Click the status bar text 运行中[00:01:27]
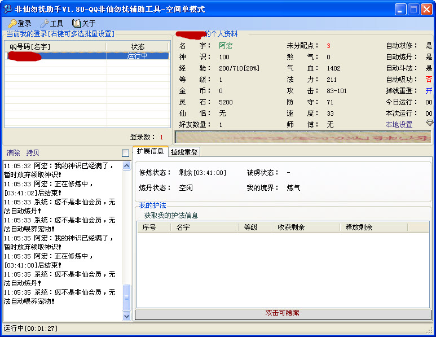This screenshot has height=337, width=436. click(30, 329)
